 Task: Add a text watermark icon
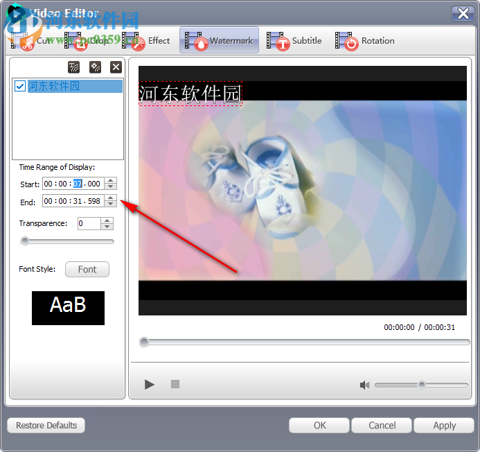pyautogui.click(x=74, y=67)
